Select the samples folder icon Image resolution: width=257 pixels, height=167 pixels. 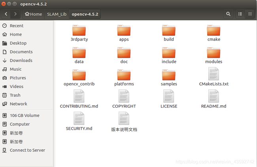tap(169, 75)
